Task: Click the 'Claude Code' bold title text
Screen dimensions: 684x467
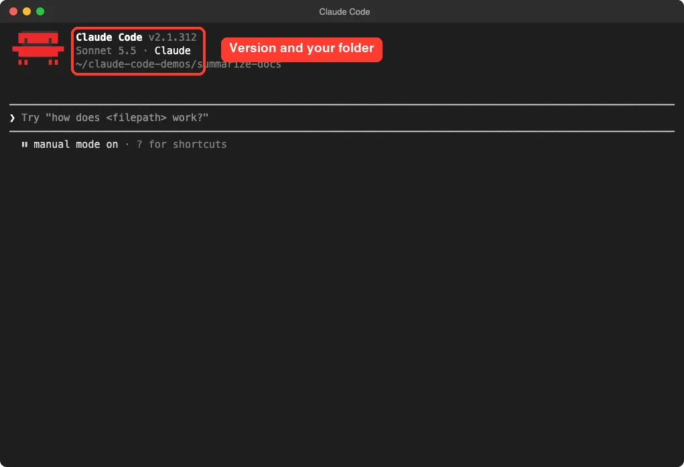Action: (109, 37)
